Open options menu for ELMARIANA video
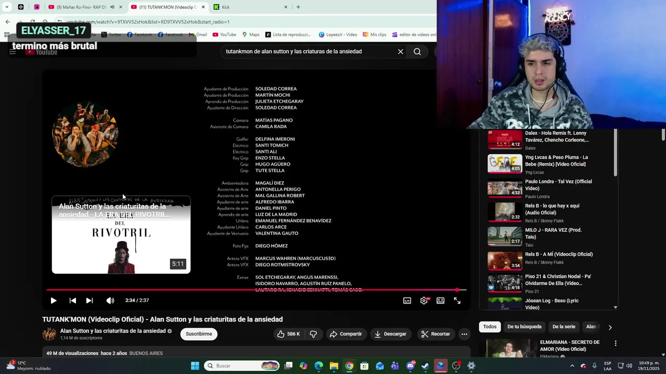 tap(616, 343)
